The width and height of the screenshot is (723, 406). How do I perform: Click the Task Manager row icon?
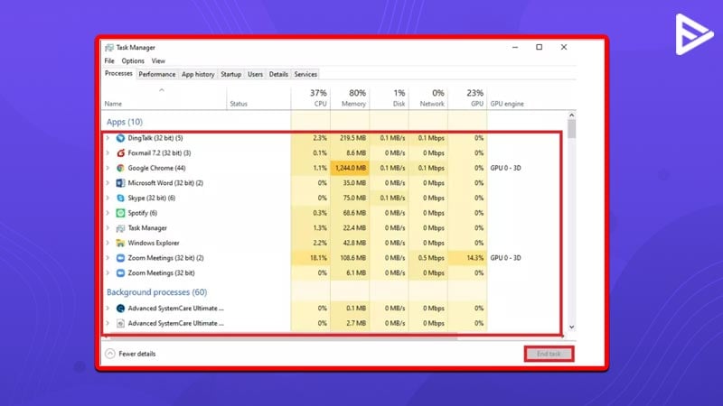tap(120, 228)
